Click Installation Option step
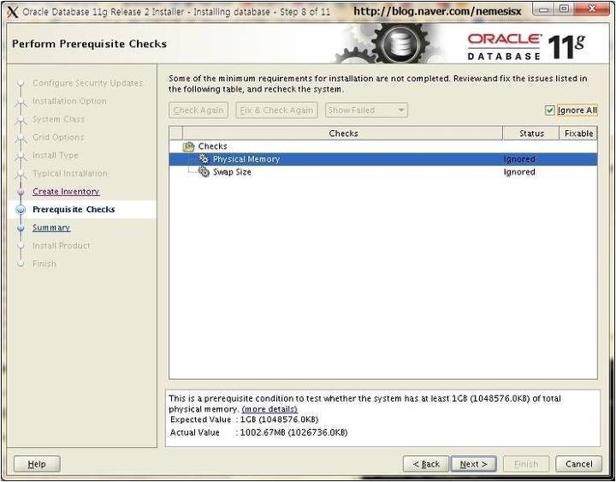The height and width of the screenshot is (482, 616). coord(69,101)
